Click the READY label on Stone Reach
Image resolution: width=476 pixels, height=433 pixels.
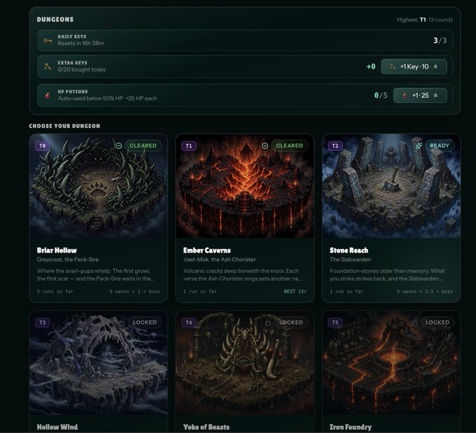(440, 145)
